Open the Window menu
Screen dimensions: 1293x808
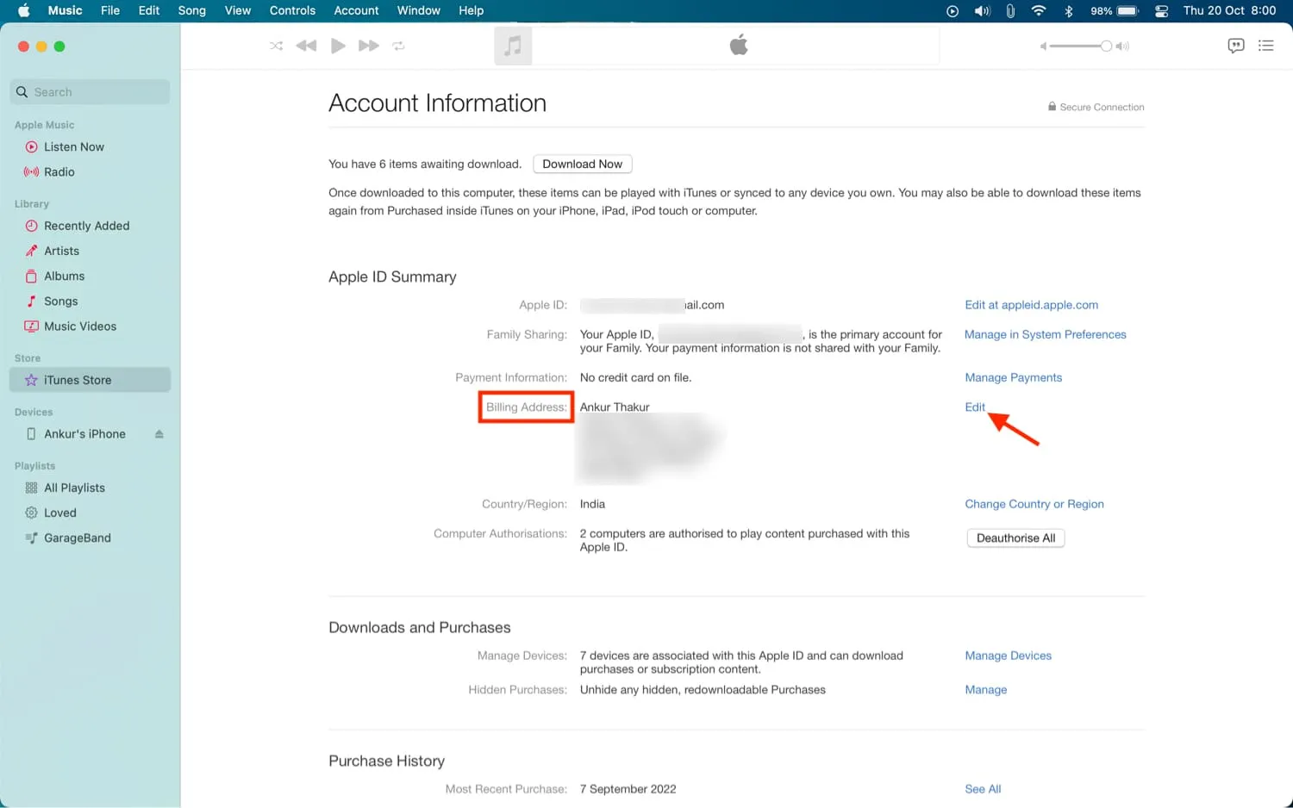coord(419,10)
